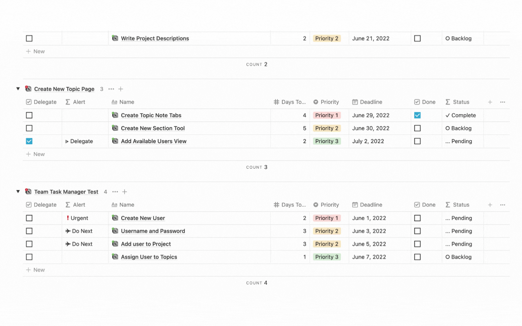
Task: Click the Notion page icon beside Assign User to Topics
Action: [115, 257]
